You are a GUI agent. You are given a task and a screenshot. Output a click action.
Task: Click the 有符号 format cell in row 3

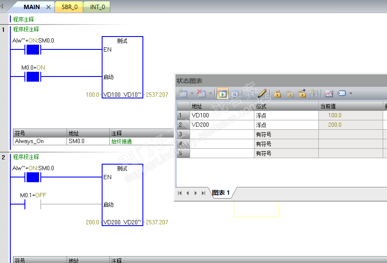pos(286,135)
